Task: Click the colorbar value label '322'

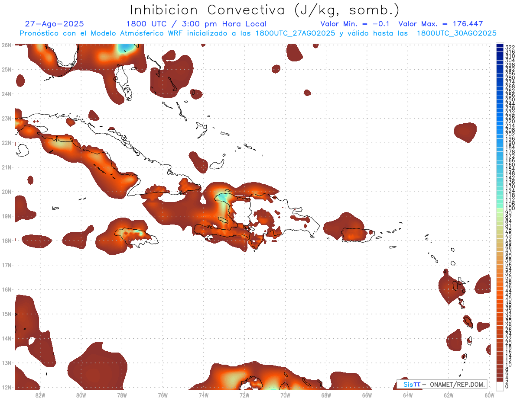Action: coord(510,47)
